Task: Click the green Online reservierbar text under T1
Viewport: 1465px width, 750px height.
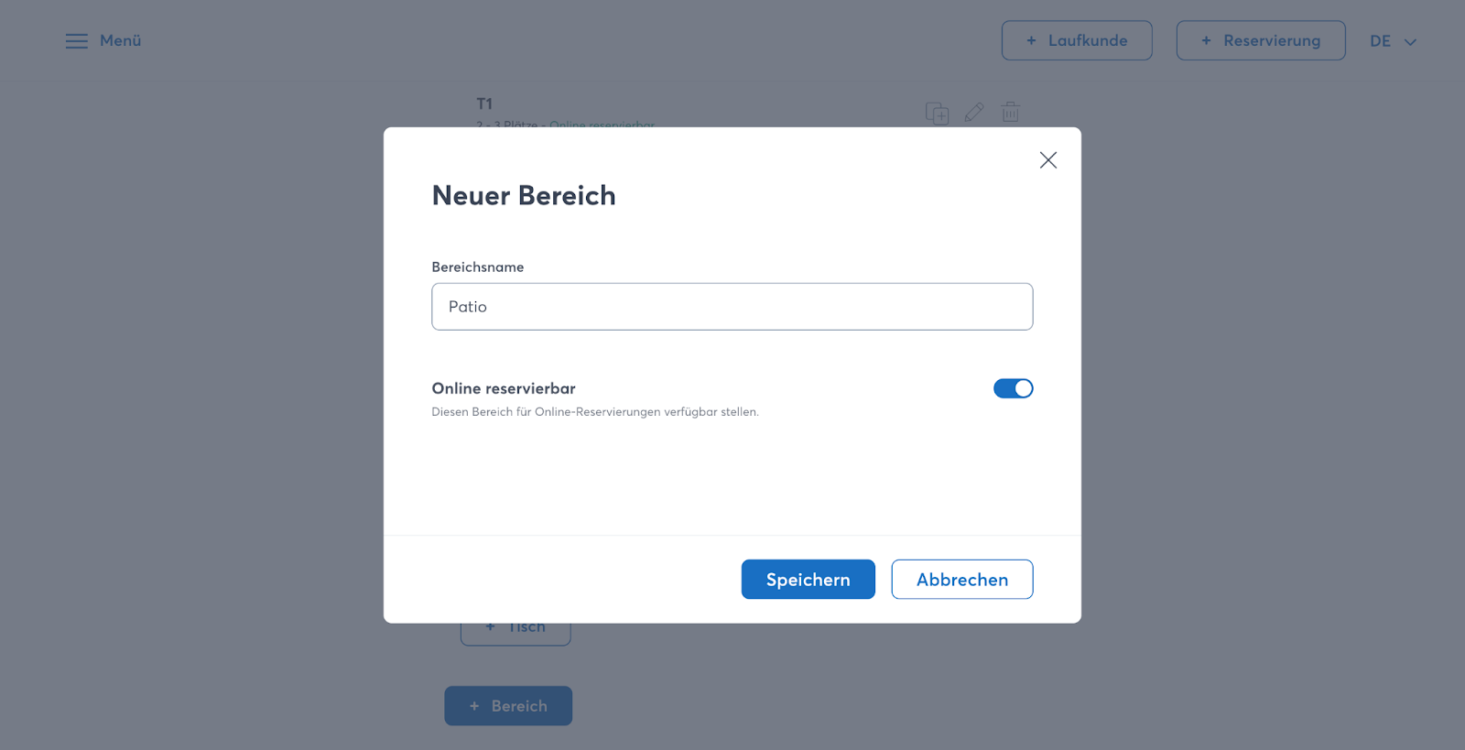Action: (602, 124)
